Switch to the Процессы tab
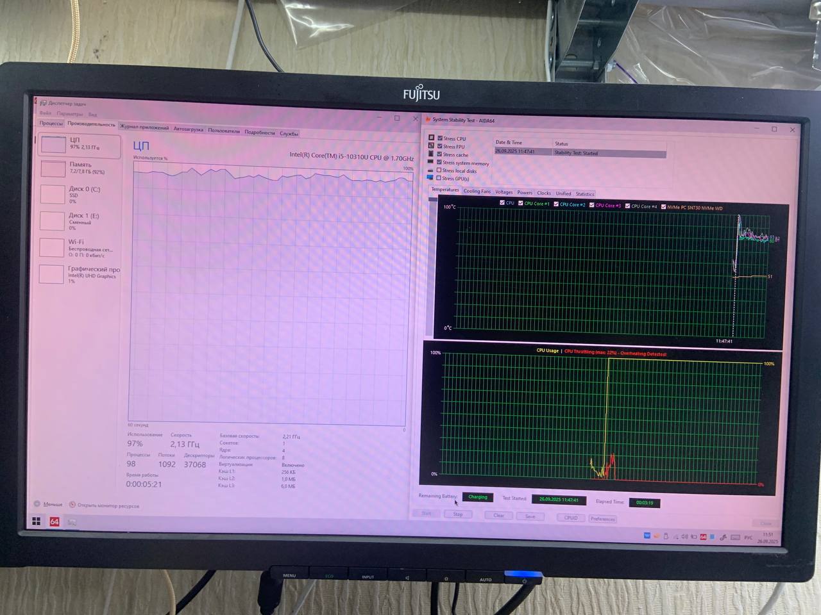Viewport: 821px width, 615px height. (51, 123)
